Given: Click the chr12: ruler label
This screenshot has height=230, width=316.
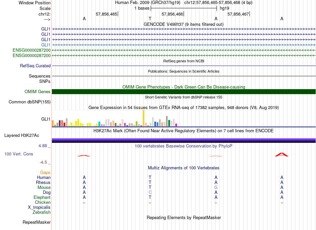Looking at the screenshot, I should pyautogui.click(x=44, y=14).
